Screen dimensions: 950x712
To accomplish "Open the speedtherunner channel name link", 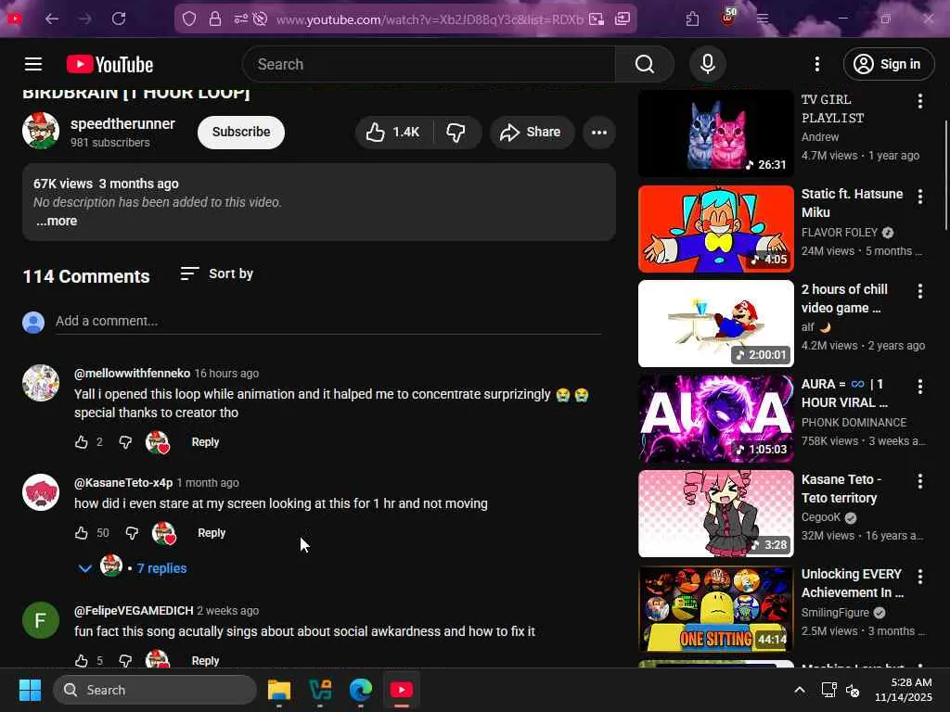I will 122,123.
